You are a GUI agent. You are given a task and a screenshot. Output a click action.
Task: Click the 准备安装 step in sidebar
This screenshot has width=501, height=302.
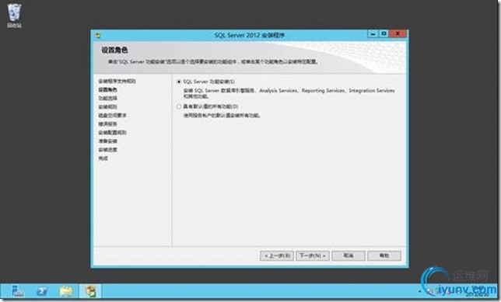pyautogui.click(x=107, y=141)
